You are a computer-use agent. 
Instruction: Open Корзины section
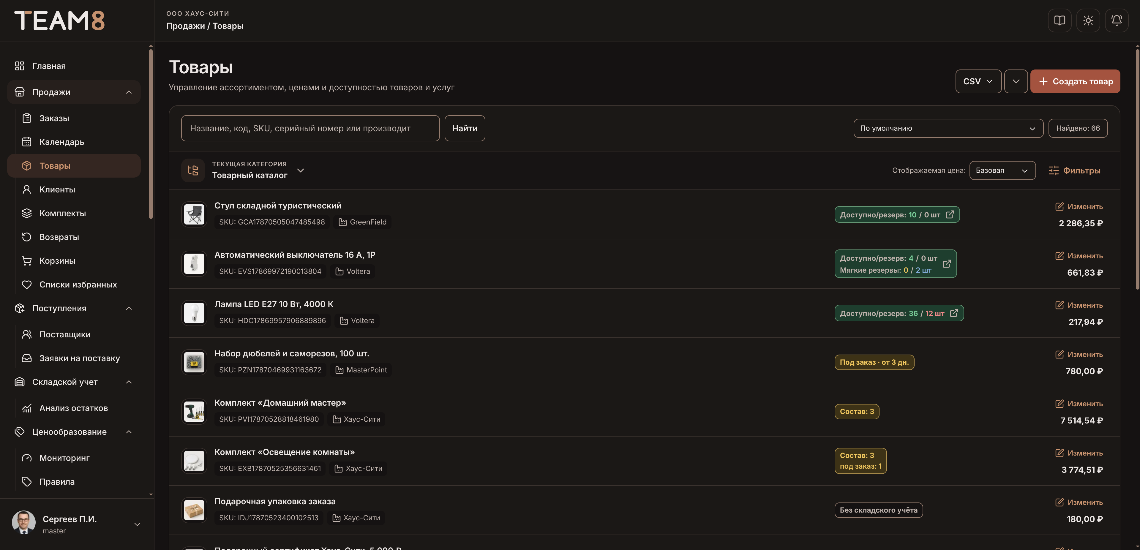pos(78,261)
